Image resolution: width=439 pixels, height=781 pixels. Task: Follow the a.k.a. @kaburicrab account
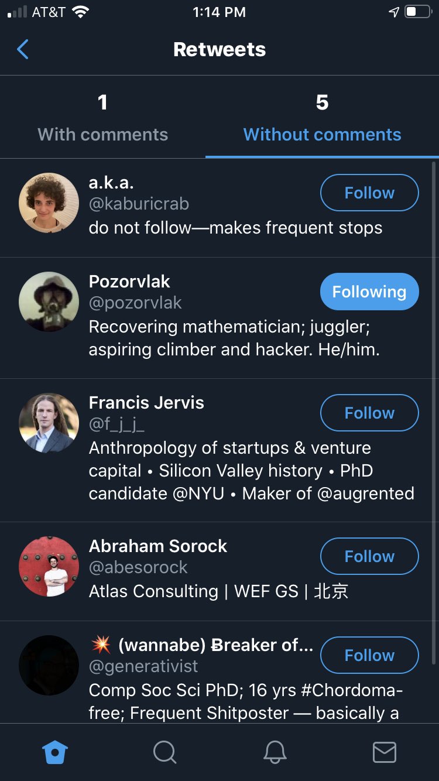click(369, 193)
